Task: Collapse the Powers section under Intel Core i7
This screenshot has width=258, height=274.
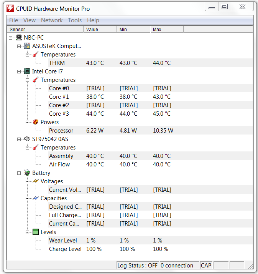Action: 27,122
